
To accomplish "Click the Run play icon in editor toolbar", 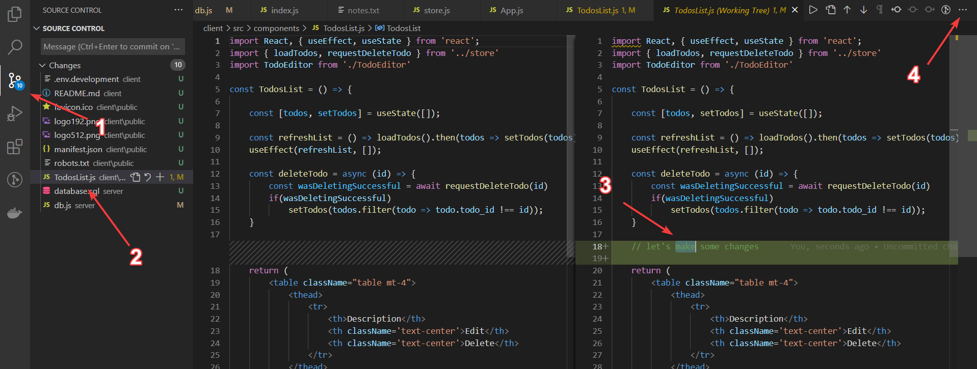I will [813, 10].
